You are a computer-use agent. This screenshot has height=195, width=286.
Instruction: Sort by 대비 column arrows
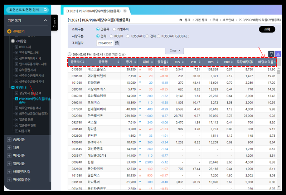152,62
